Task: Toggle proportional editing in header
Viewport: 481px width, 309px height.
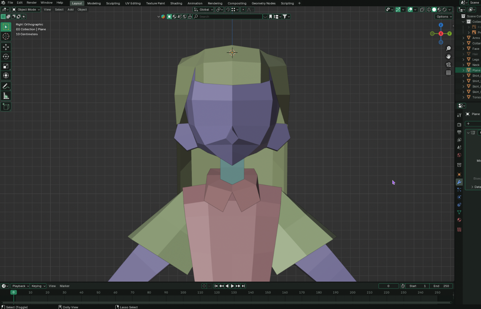Action: pyautogui.click(x=243, y=10)
